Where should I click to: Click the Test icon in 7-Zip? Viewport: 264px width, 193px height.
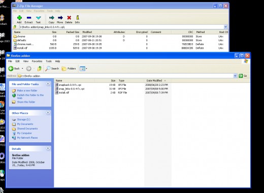point(39,18)
